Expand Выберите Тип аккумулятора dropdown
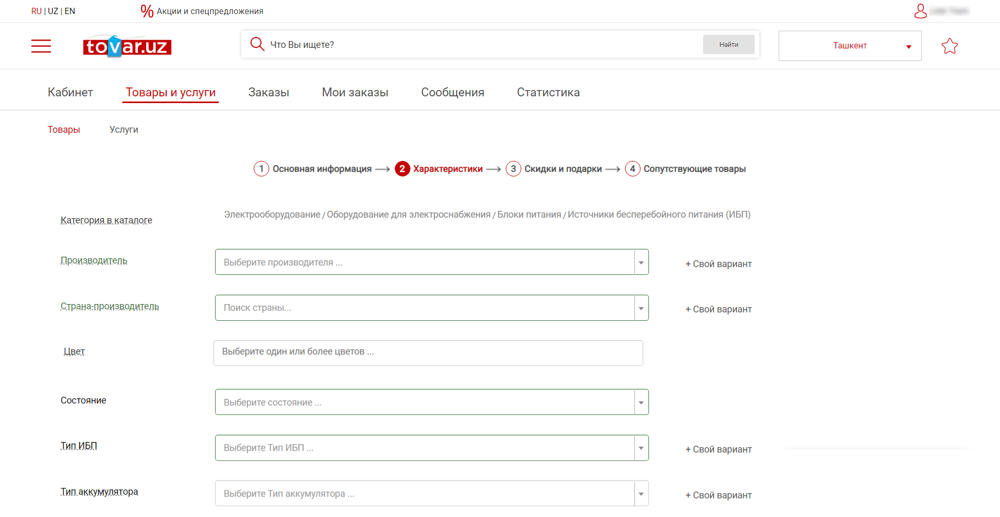1000x517 pixels. click(432, 493)
